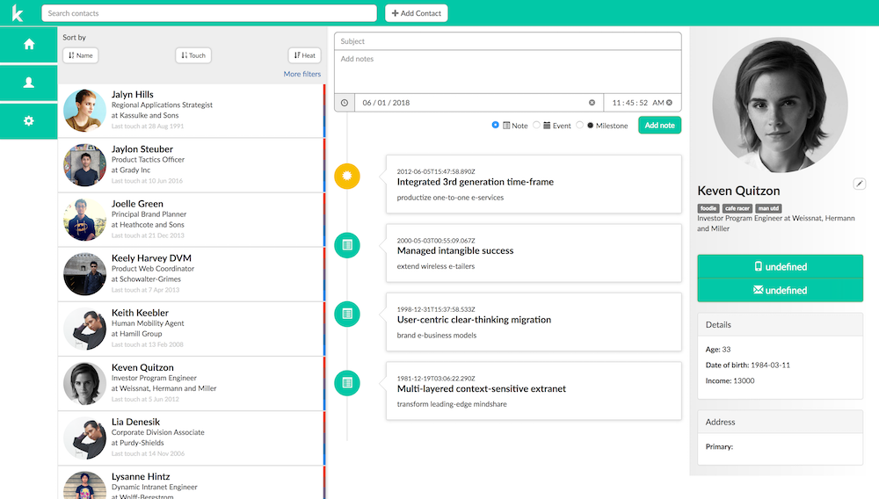Open note User-centric clear-thinking migration
This screenshot has width=879, height=499.
(x=534, y=322)
